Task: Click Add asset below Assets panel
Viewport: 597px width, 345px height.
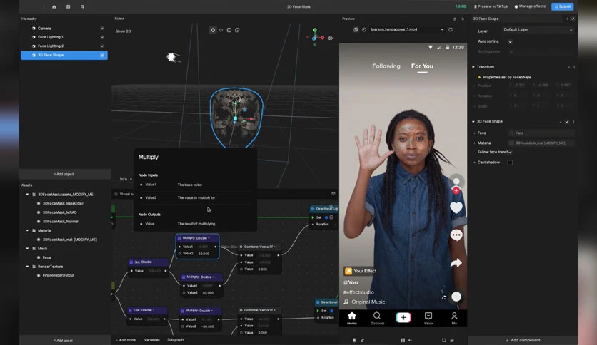Action: tap(64, 341)
